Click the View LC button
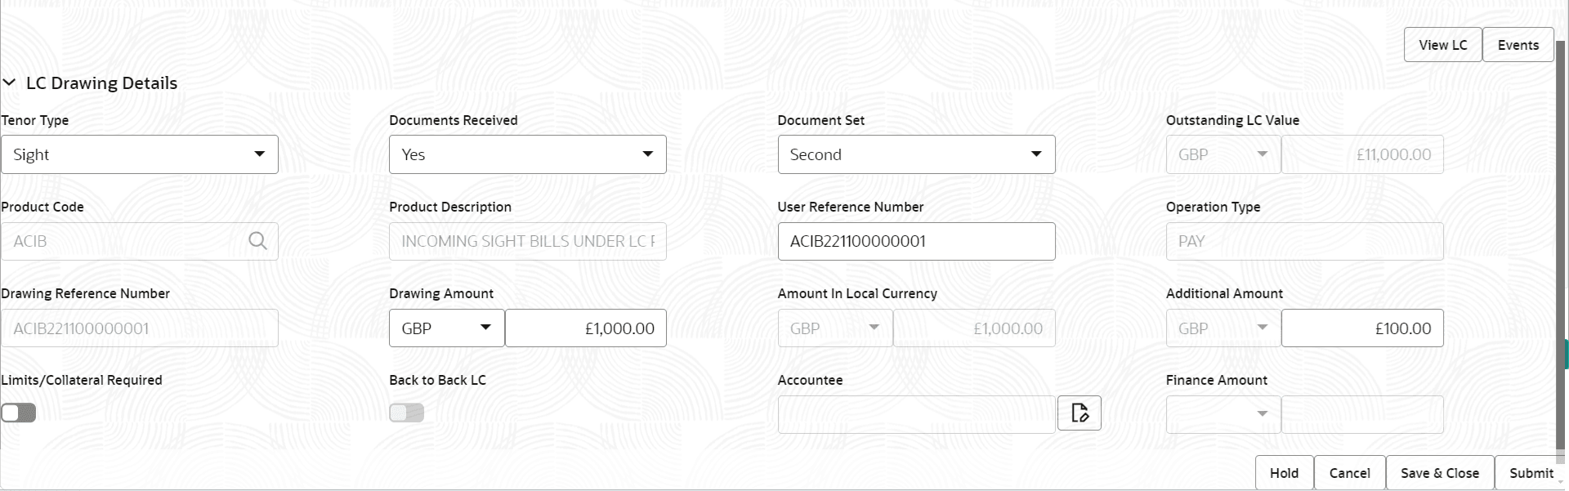Image resolution: width=1569 pixels, height=491 pixels. (x=1442, y=44)
